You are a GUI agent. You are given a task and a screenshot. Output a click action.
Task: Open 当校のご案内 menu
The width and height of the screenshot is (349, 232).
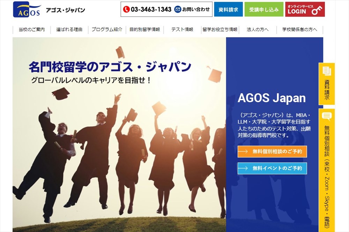32,30
